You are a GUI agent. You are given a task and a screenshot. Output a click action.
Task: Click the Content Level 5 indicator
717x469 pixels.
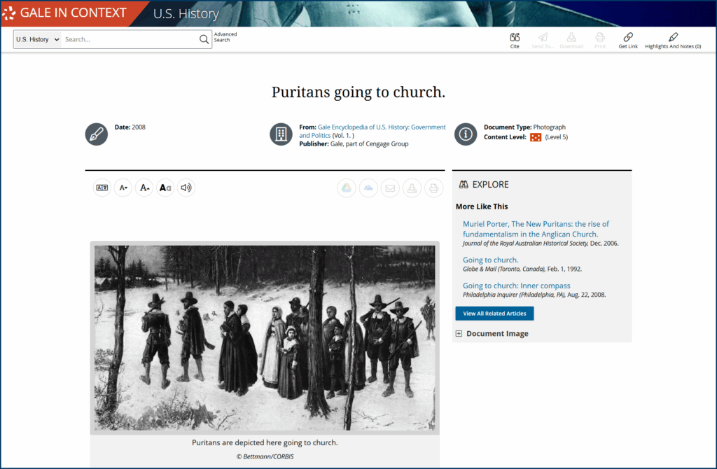point(536,137)
